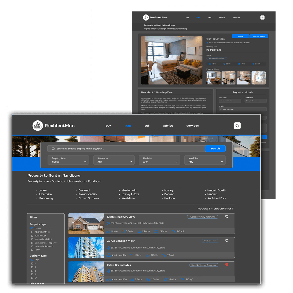The width and height of the screenshot is (293, 293).
Task: Open Services in back window navigation
Action: pos(236,18)
